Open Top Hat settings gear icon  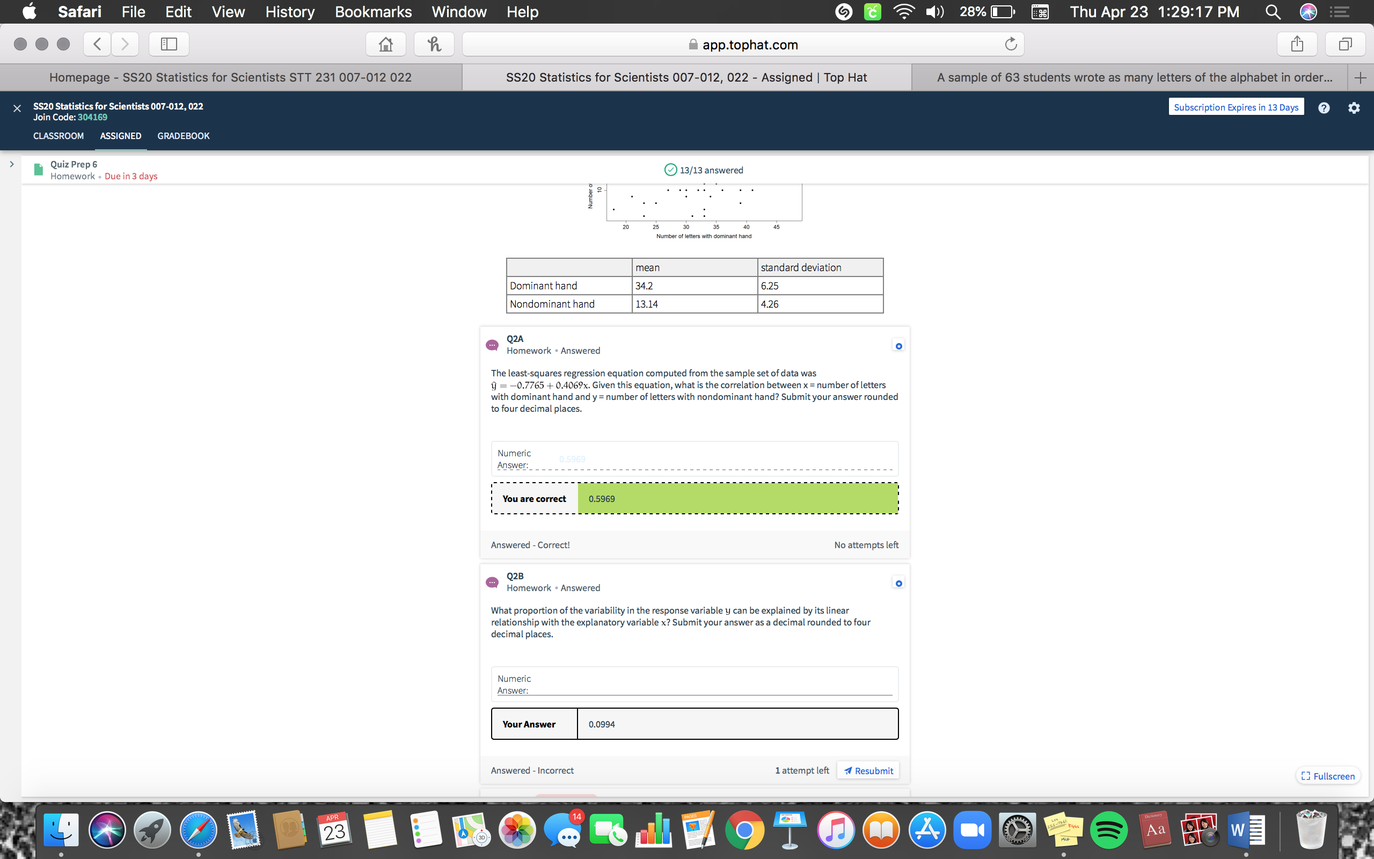tap(1354, 108)
